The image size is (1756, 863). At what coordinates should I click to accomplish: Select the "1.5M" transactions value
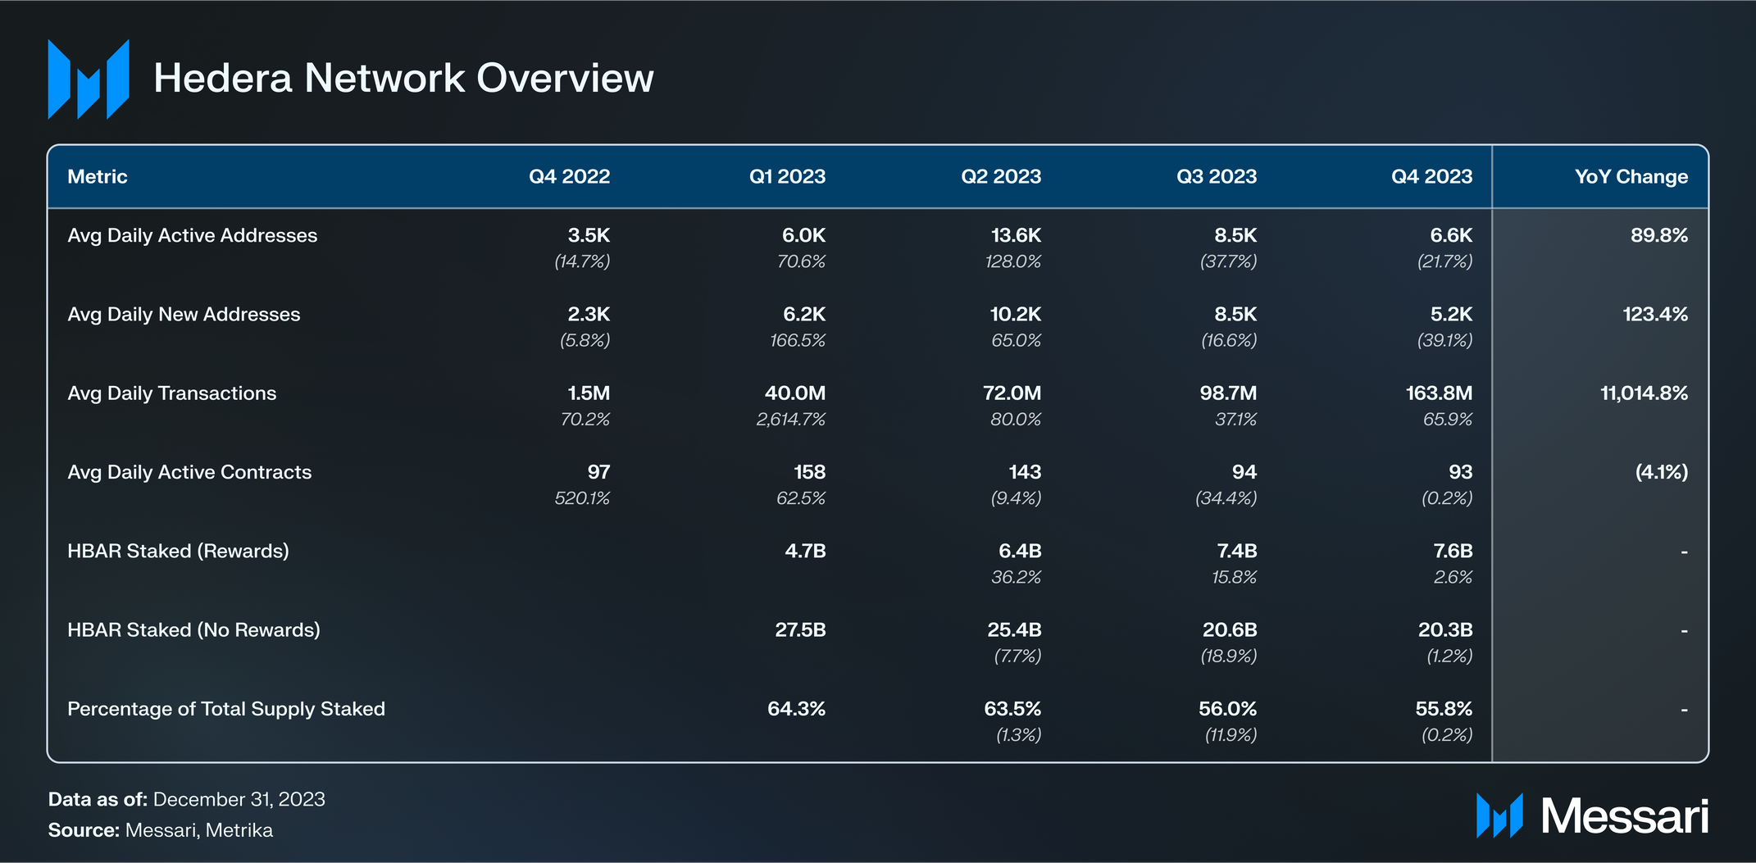tap(589, 393)
